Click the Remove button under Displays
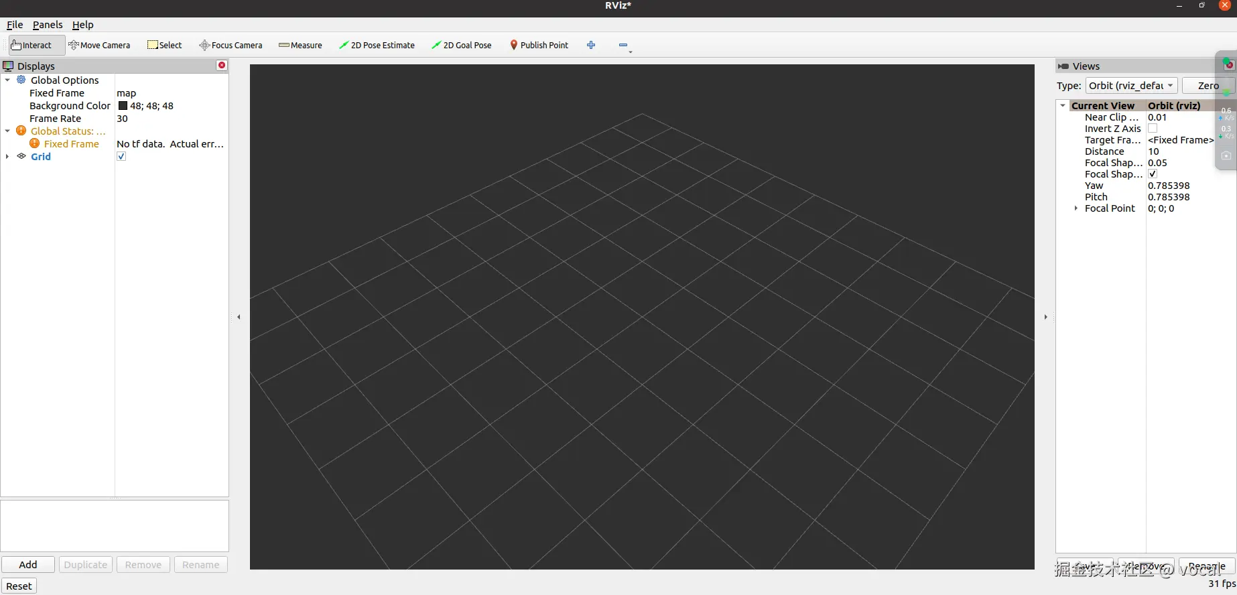1237x595 pixels. [143, 564]
